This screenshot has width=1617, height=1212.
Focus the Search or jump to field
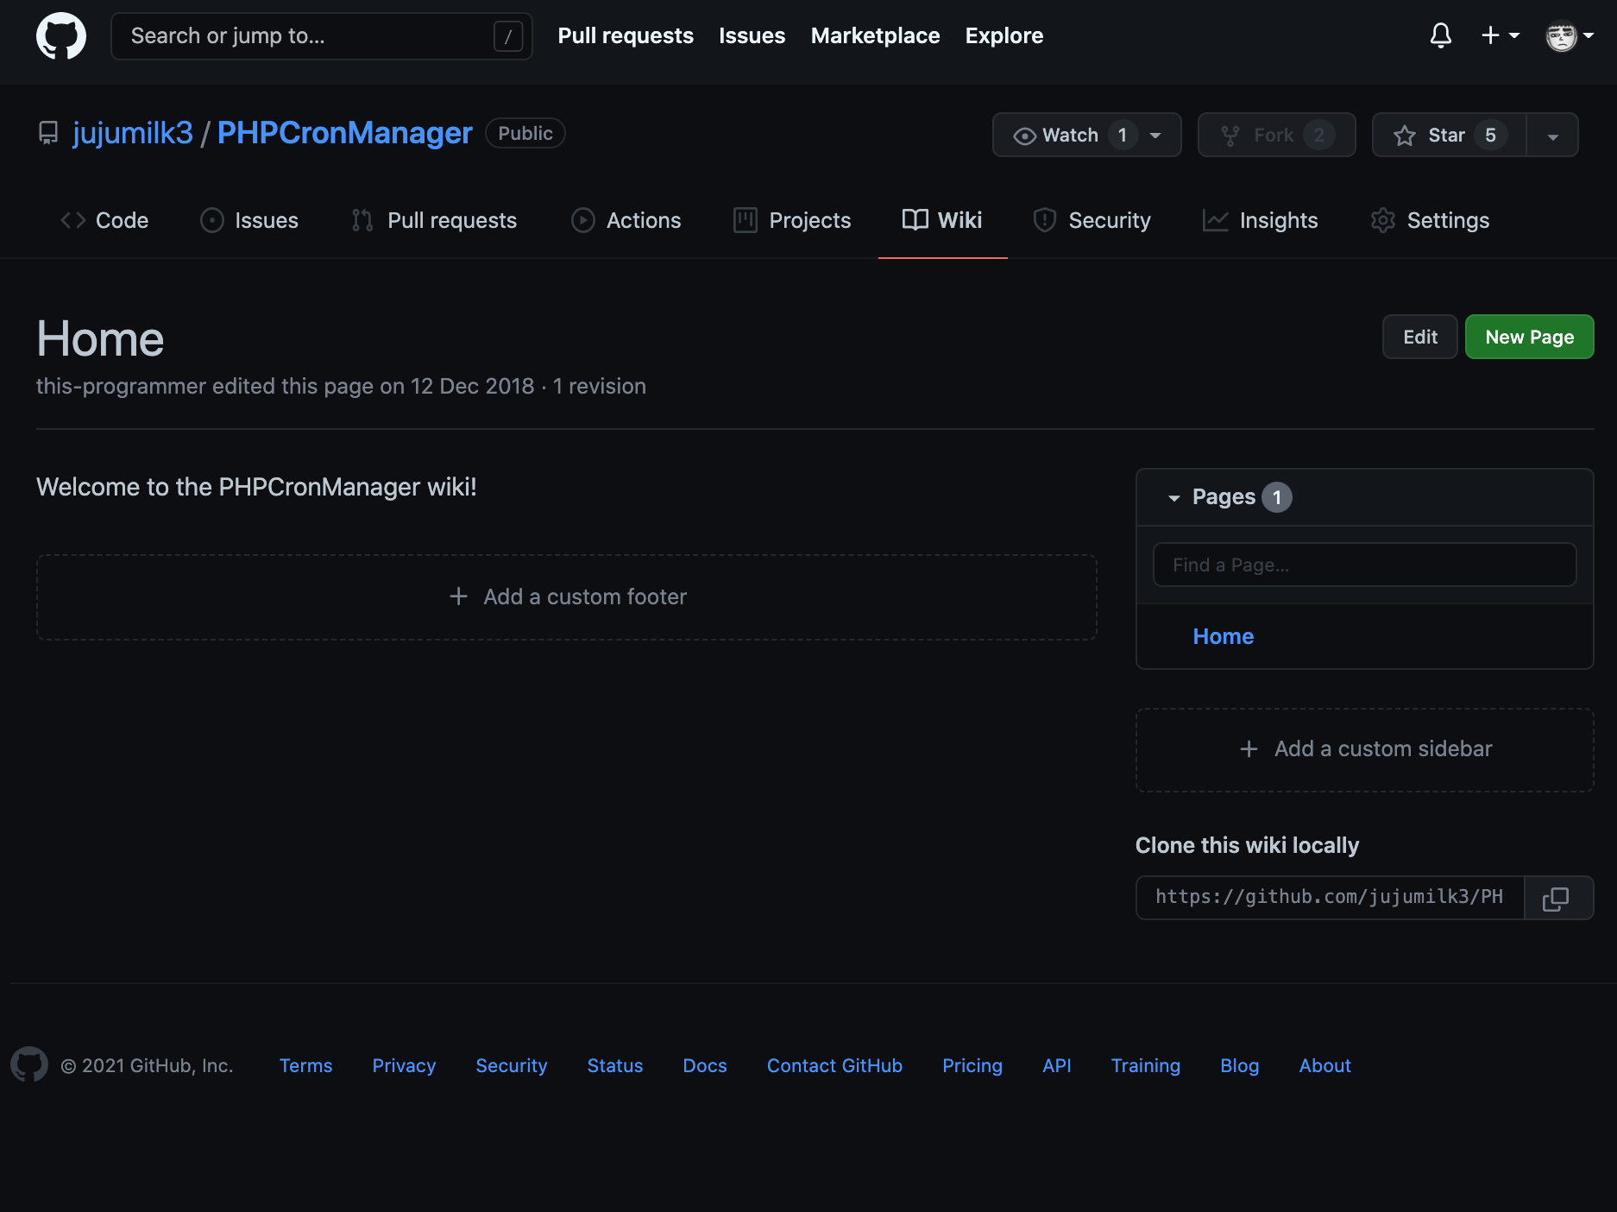[x=322, y=36]
